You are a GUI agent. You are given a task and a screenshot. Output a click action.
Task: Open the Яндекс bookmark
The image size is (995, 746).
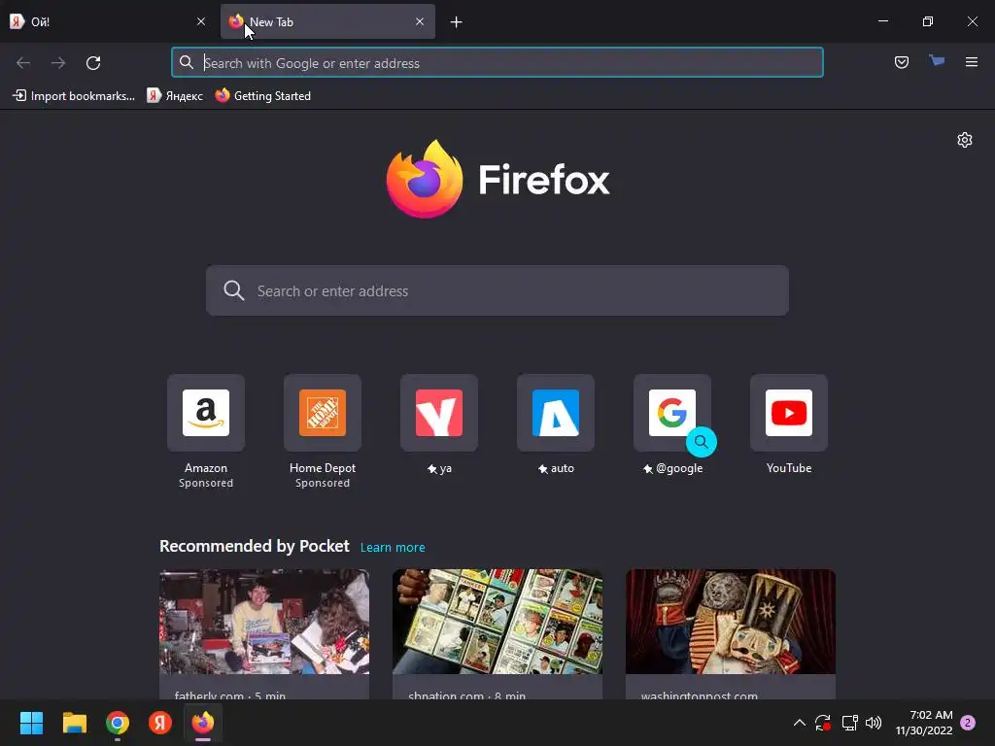(x=175, y=96)
